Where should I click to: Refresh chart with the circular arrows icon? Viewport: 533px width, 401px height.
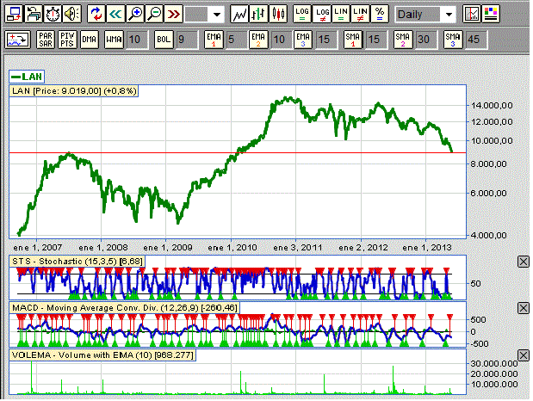[x=96, y=14]
